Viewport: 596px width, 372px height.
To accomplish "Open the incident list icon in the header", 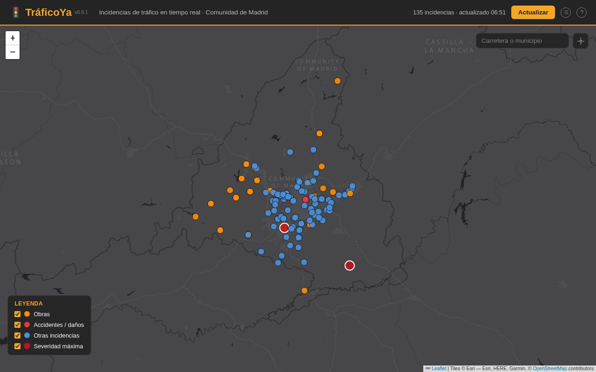I will [x=566, y=13].
